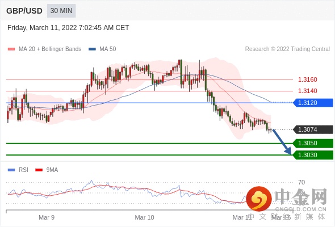
Task: Select the MA 50 legend label
Action: click(108, 49)
